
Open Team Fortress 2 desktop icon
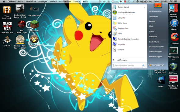[x=7, y=10]
